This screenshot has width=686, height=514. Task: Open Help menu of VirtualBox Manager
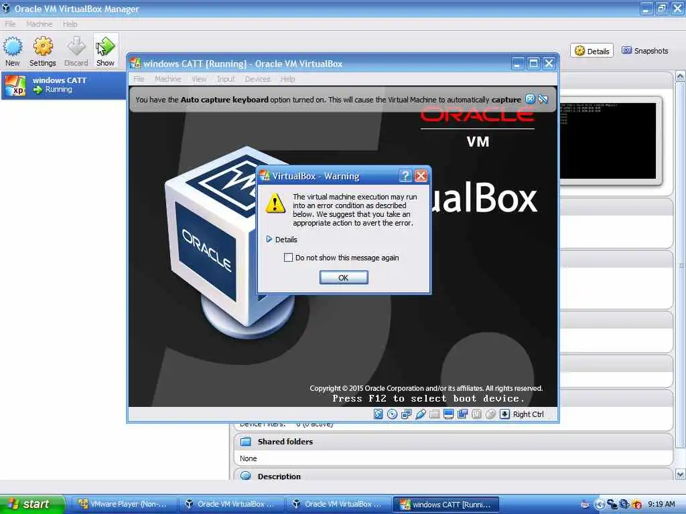point(70,24)
